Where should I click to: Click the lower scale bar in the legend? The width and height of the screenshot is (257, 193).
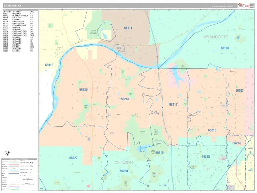[x=28, y=184]
